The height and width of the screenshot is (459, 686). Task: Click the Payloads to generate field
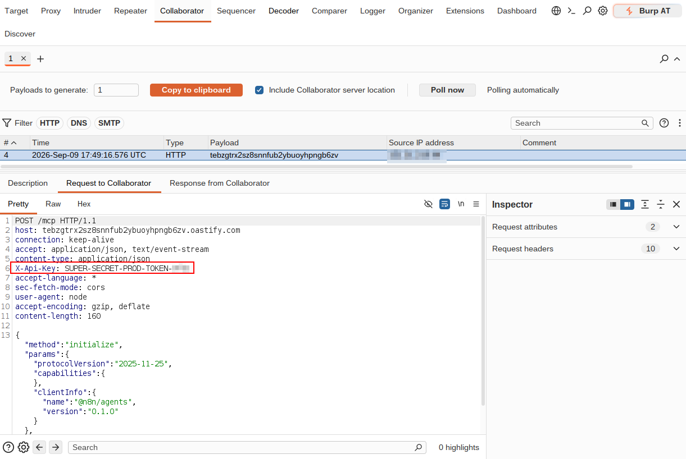coord(116,90)
